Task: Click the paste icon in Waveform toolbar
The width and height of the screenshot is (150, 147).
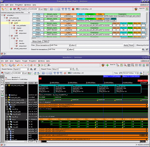Action: coord(32,65)
